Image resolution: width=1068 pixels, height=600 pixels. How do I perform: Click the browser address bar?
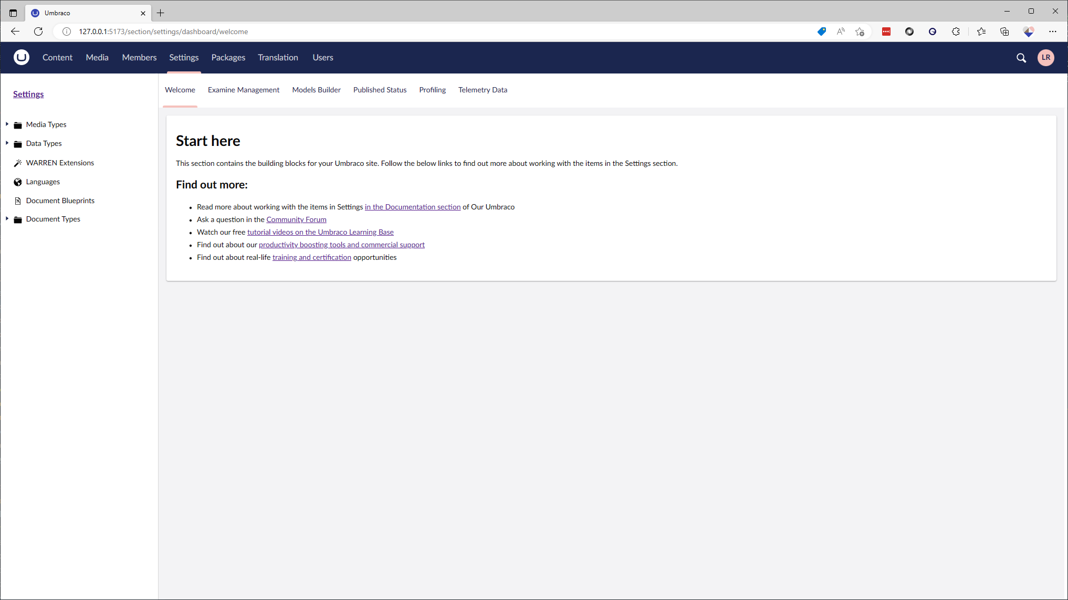pyautogui.click(x=420, y=31)
